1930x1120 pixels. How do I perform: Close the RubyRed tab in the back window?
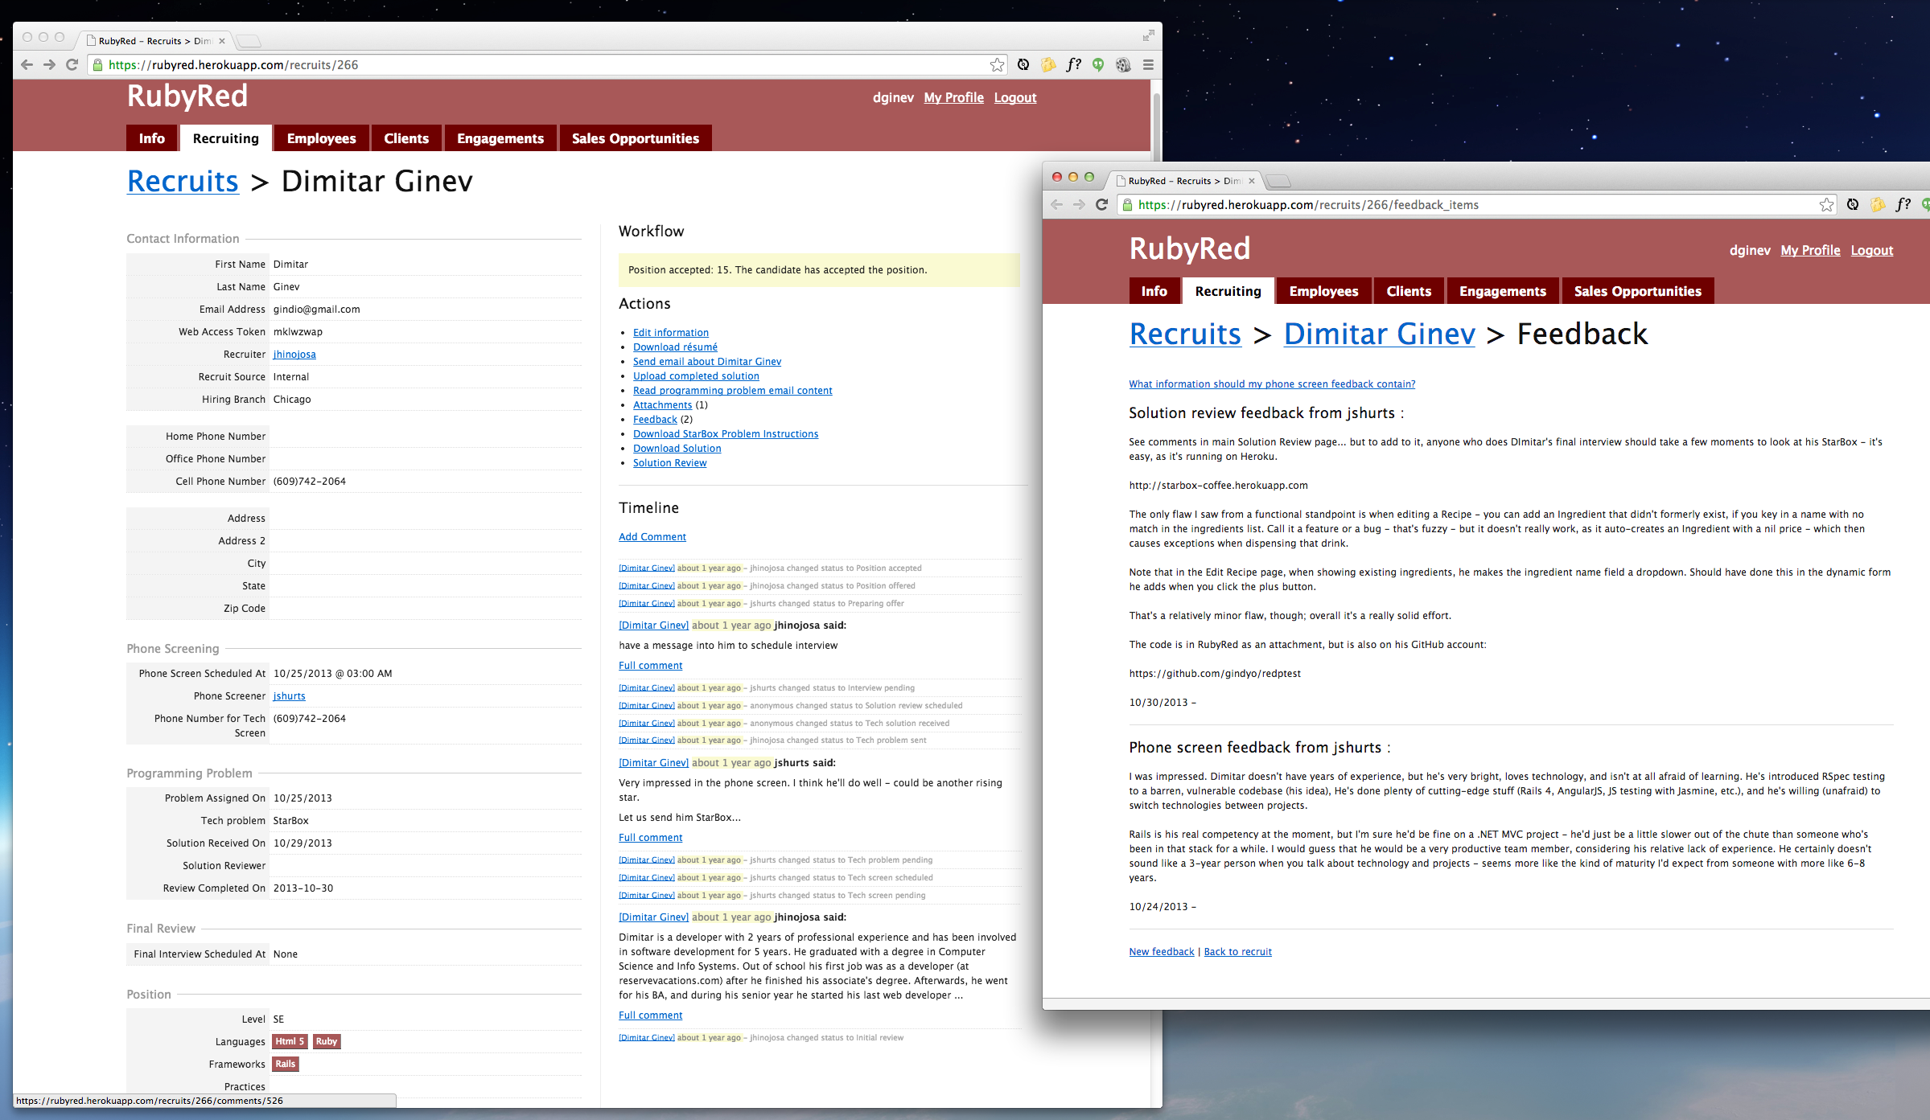pos(222,41)
